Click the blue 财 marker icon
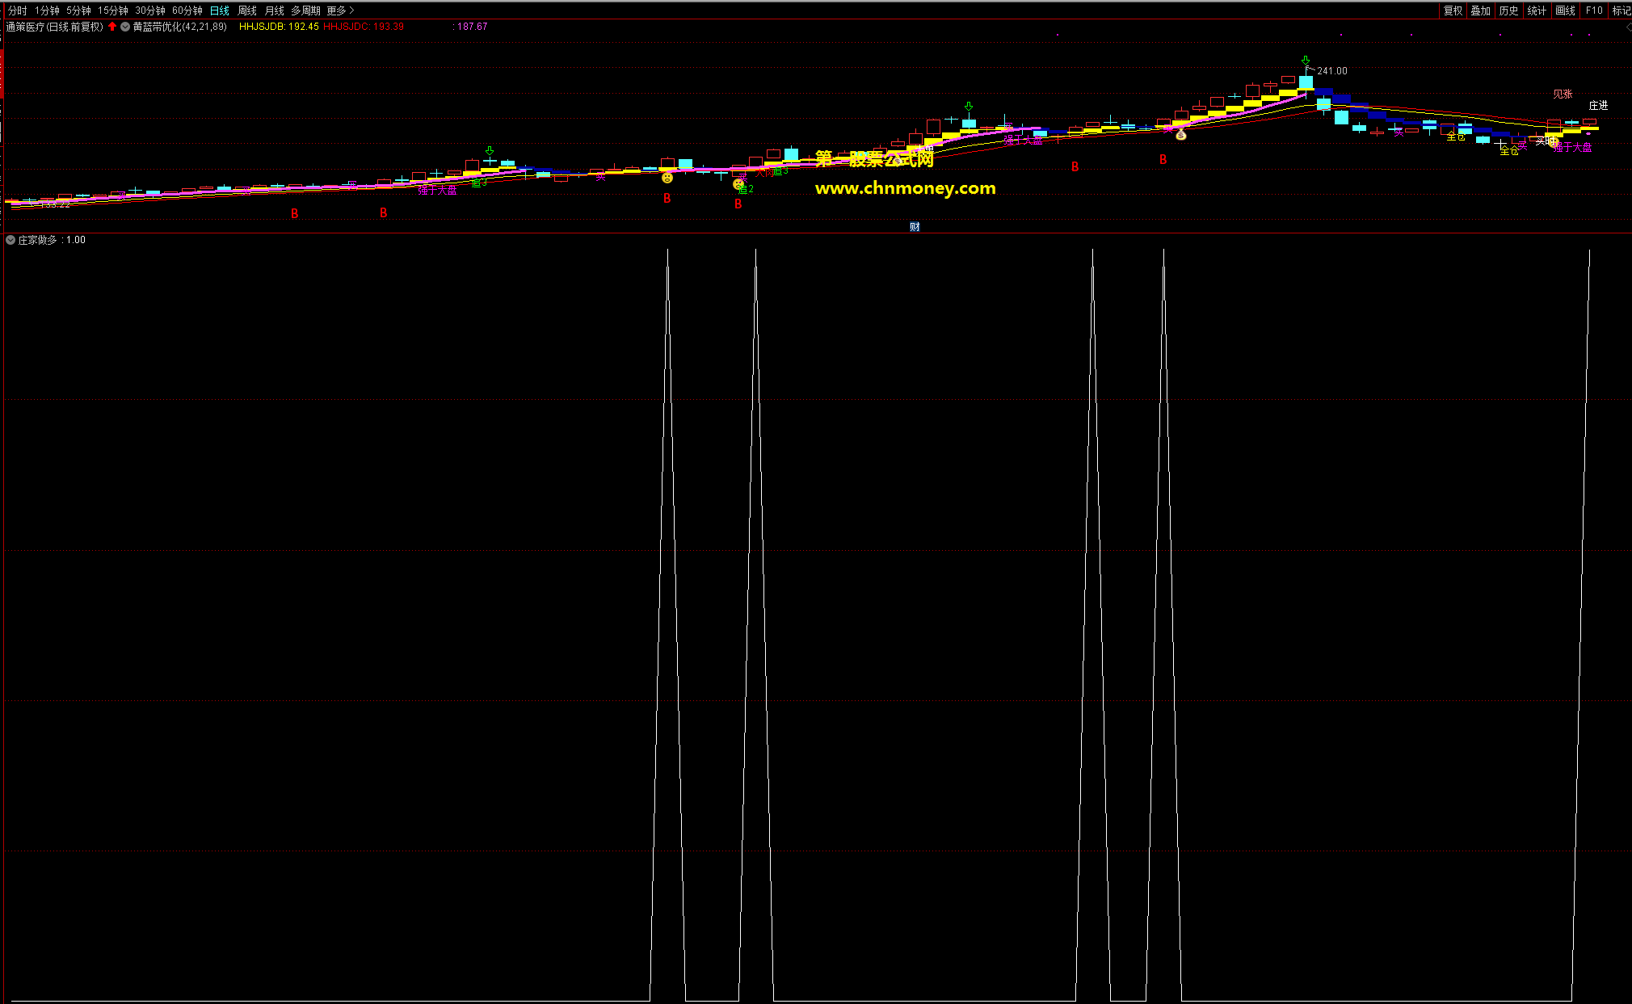1632x1004 pixels. 915,227
